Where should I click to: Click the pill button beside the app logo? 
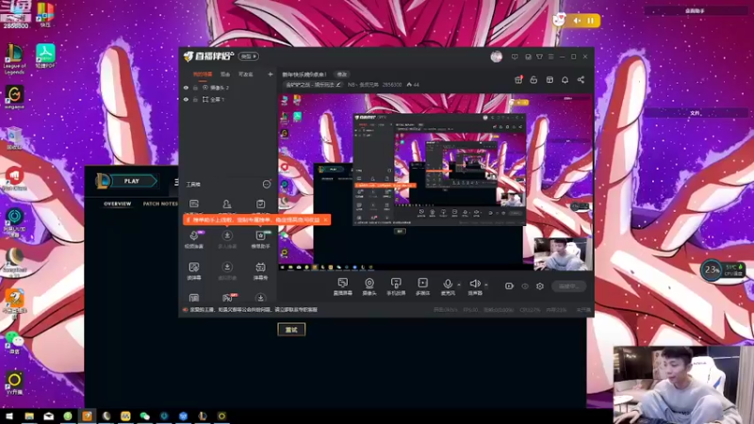tap(249, 57)
